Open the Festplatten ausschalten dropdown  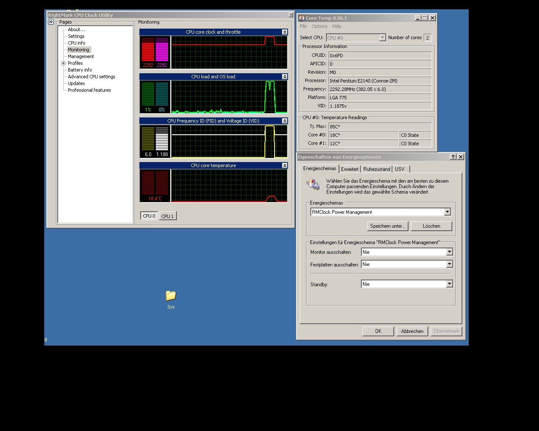pyautogui.click(x=449, y=264)
